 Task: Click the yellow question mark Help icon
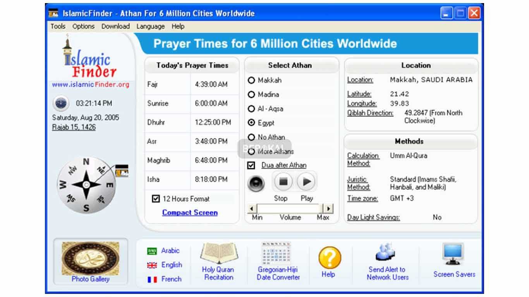coord(330,258)
